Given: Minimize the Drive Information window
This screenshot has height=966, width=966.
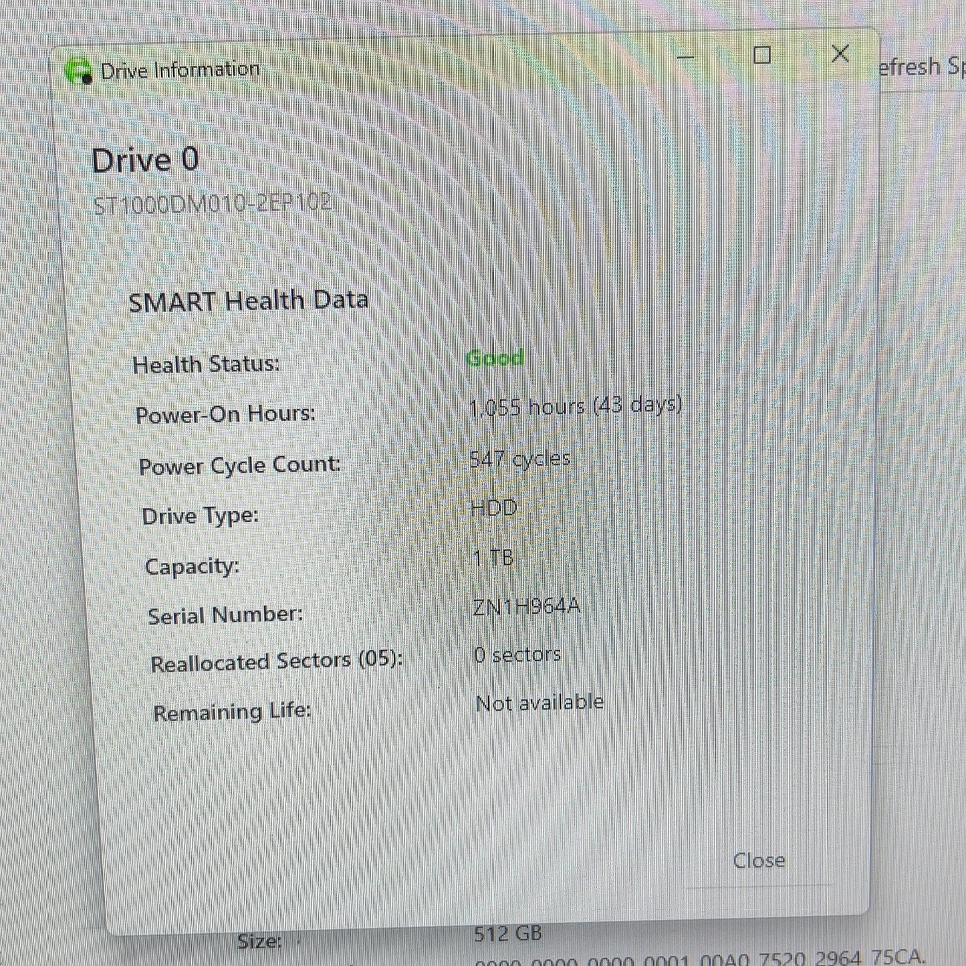Looking at the screenshot, I should point(685,57).
